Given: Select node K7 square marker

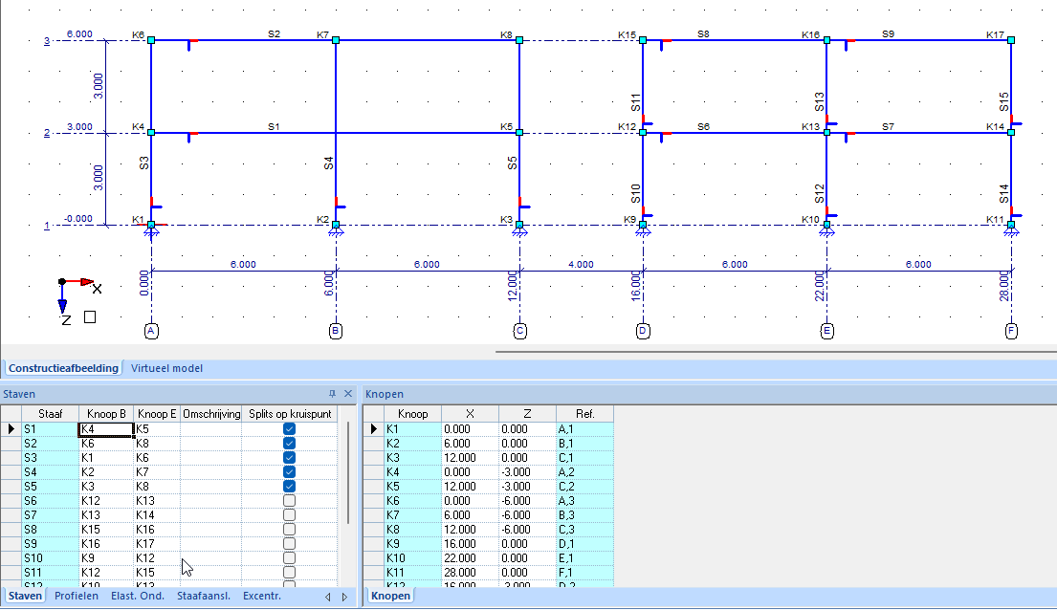Looking at the screenshot, I should pyautogui.click(x=336, y=40).
